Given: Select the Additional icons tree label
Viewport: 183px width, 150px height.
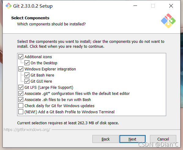Looking at the screenshot, I should (38, 57).
